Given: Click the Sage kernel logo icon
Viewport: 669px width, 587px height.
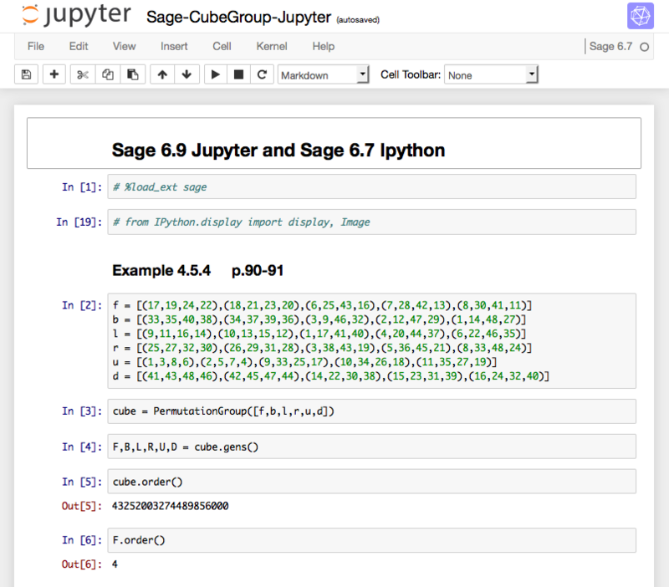Looking at the screenshot, I should click(640, 16).
